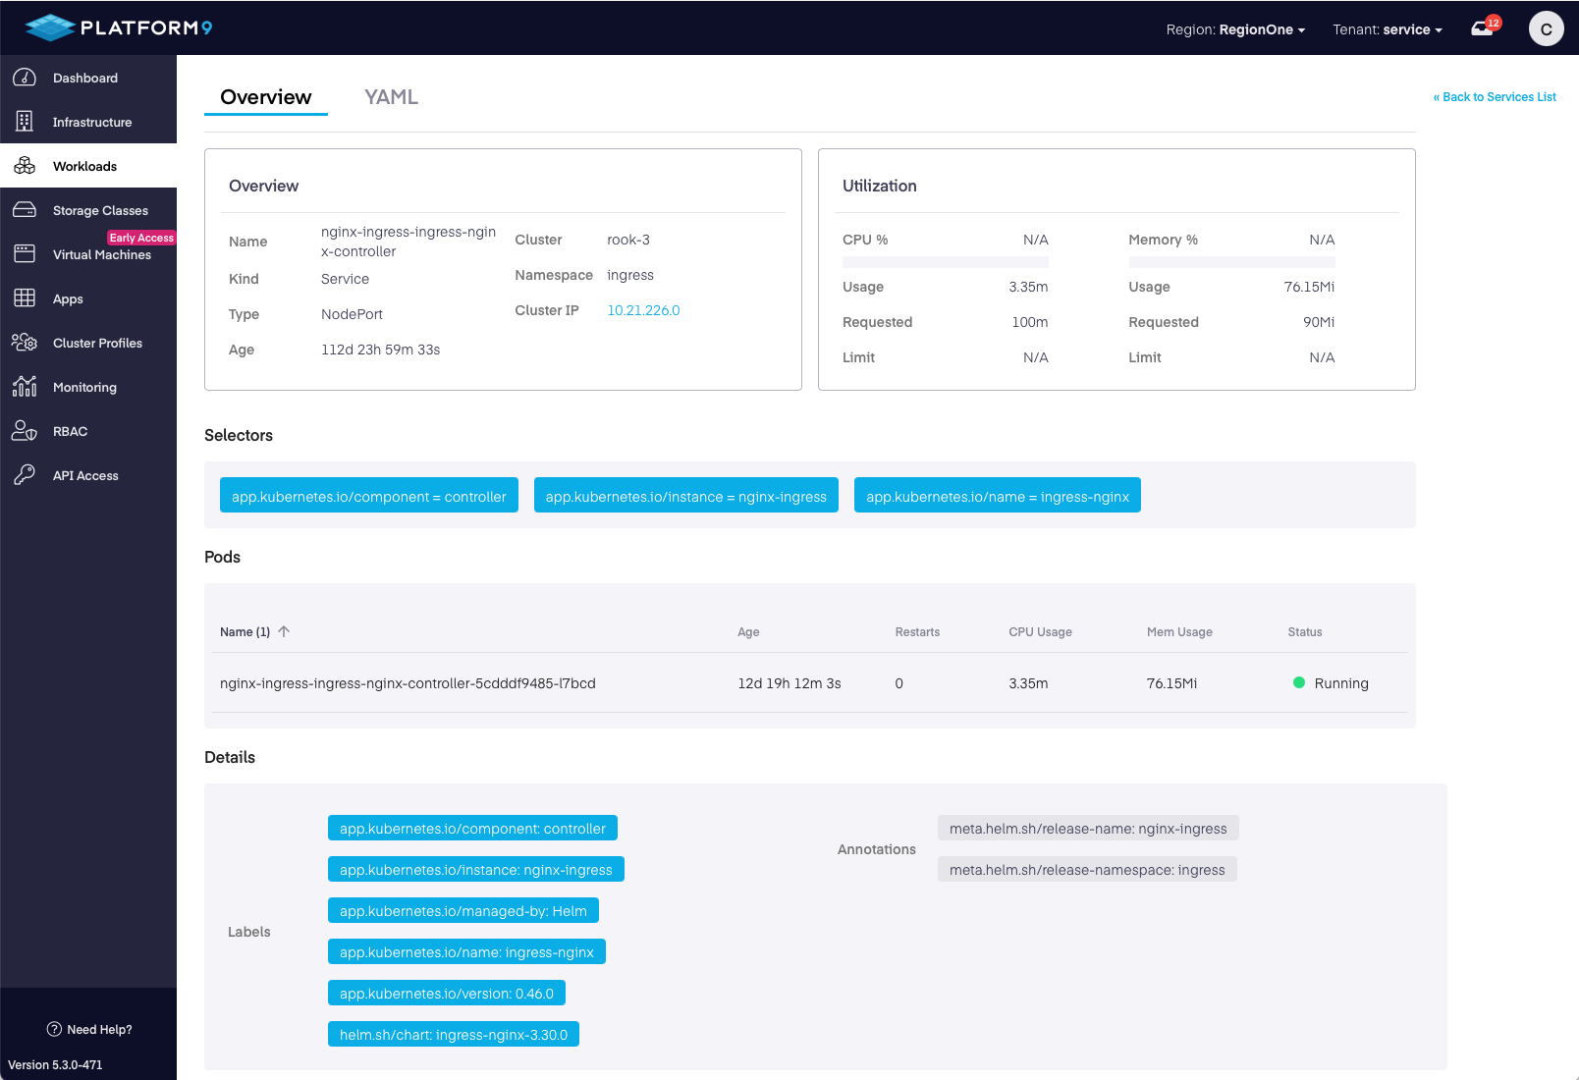Image resolution: width=1579 pixels, height=1080 pixels.
Task: Switch to the YAML tab
Action: click(x=391, y=97)
